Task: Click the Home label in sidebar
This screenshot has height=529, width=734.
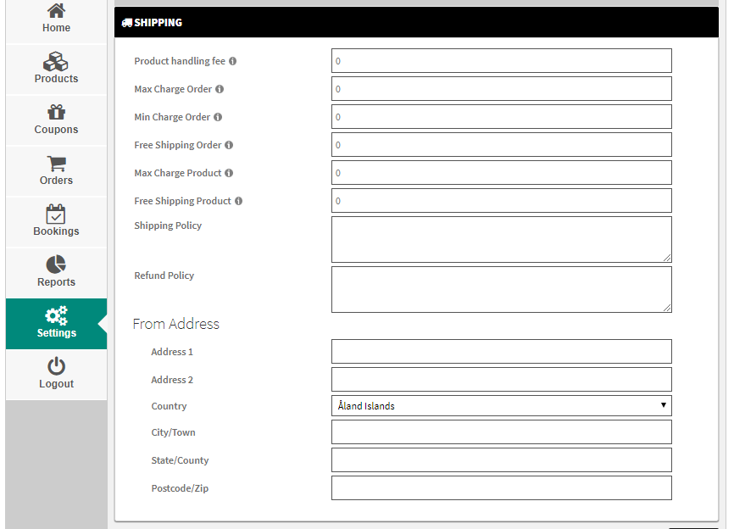Action: click(x=56, y=28)
